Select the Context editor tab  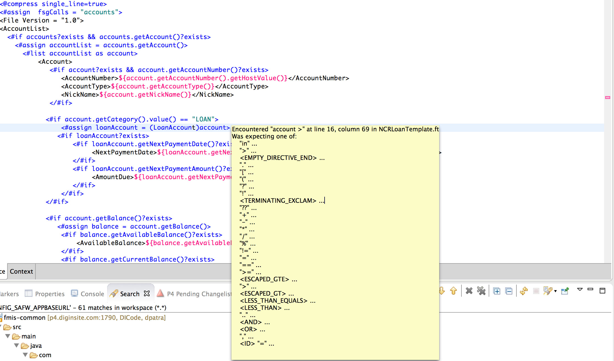(x=21, y=271)
